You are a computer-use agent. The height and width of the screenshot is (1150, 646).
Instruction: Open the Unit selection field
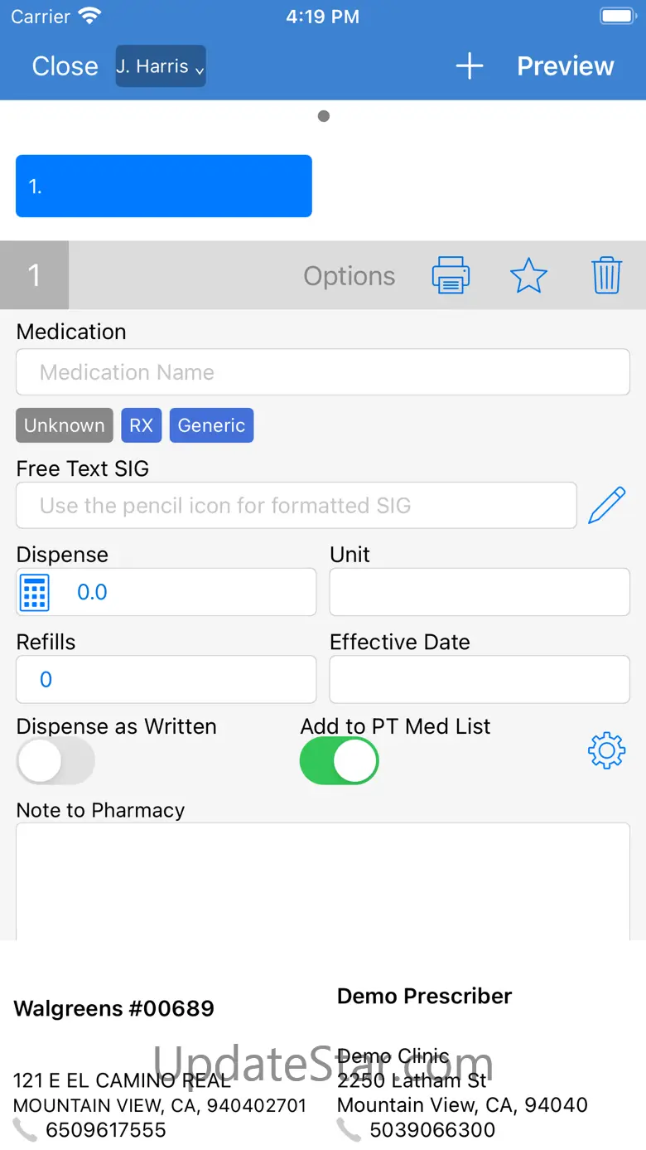click(480, 592)
